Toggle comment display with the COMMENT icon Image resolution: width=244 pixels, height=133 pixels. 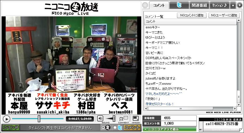tap(124, 119)
